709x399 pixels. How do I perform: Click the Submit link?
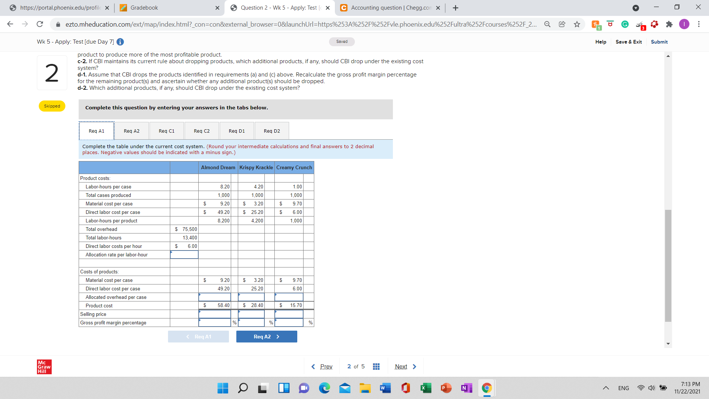pyautogui.click(x=659, y=42)
